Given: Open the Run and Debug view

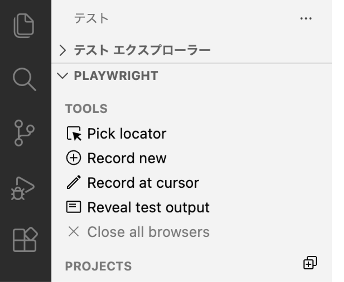Looking at the screenshot, I should 23,188.
